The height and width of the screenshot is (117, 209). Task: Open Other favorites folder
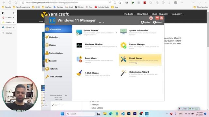coord(201,7)
